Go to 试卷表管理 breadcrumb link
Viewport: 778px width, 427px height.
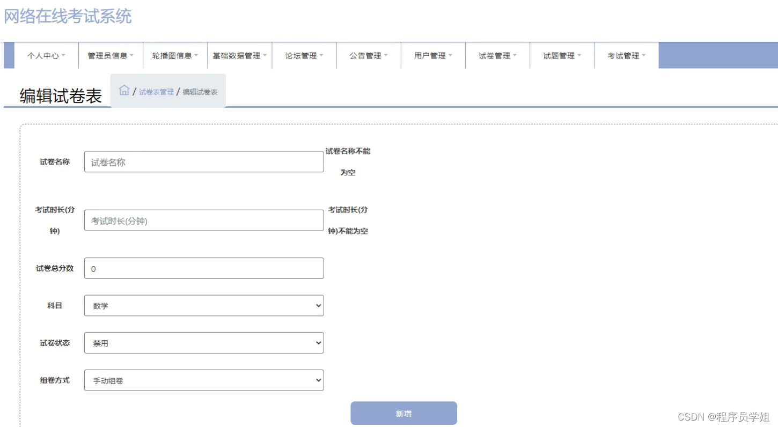tap(156, 92)
